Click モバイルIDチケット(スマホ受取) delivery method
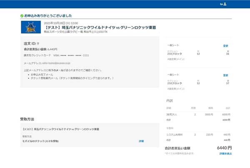 (x=41, y=141)
